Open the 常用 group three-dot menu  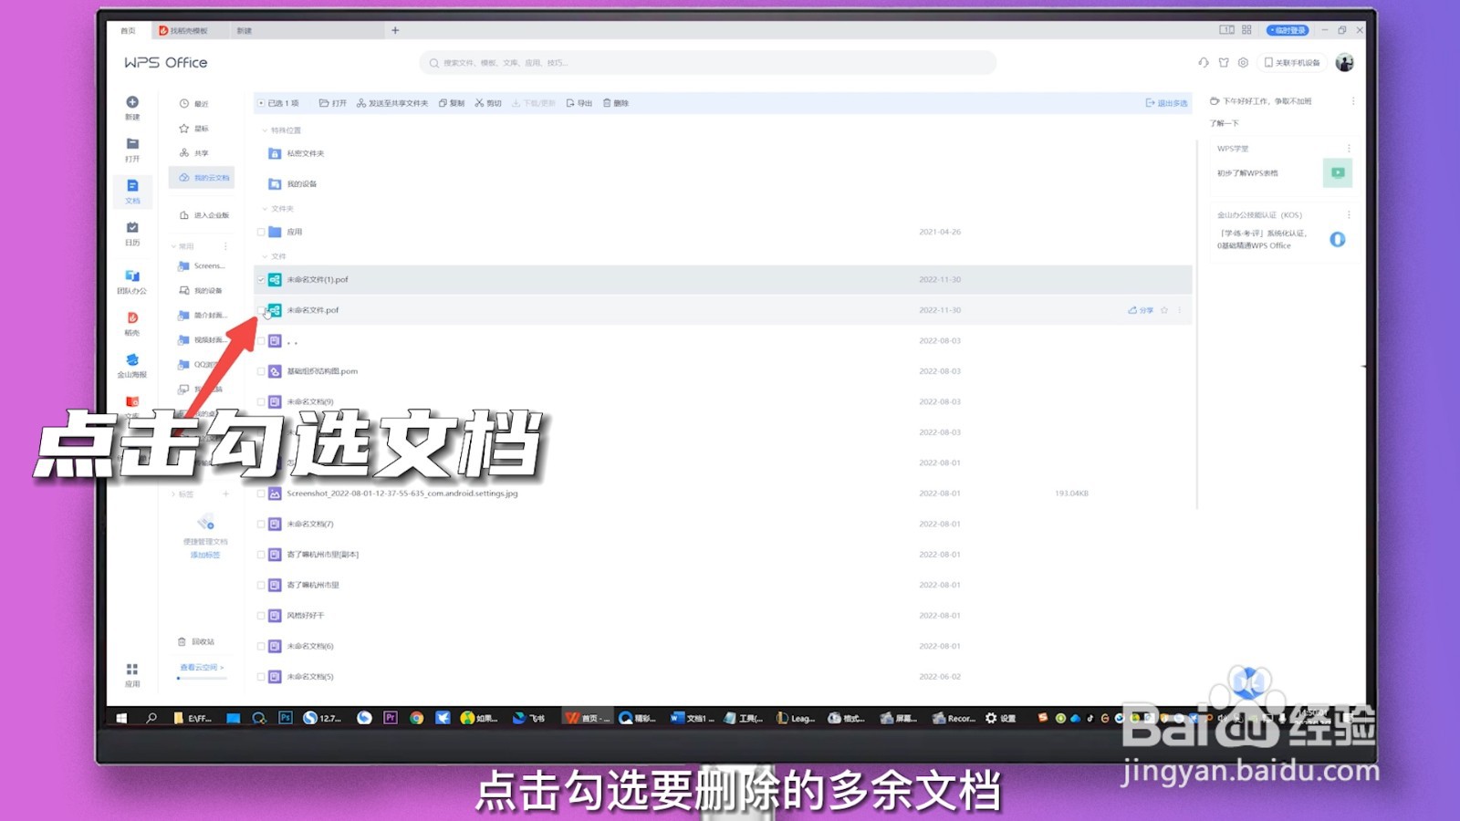(x=225, y=246)
